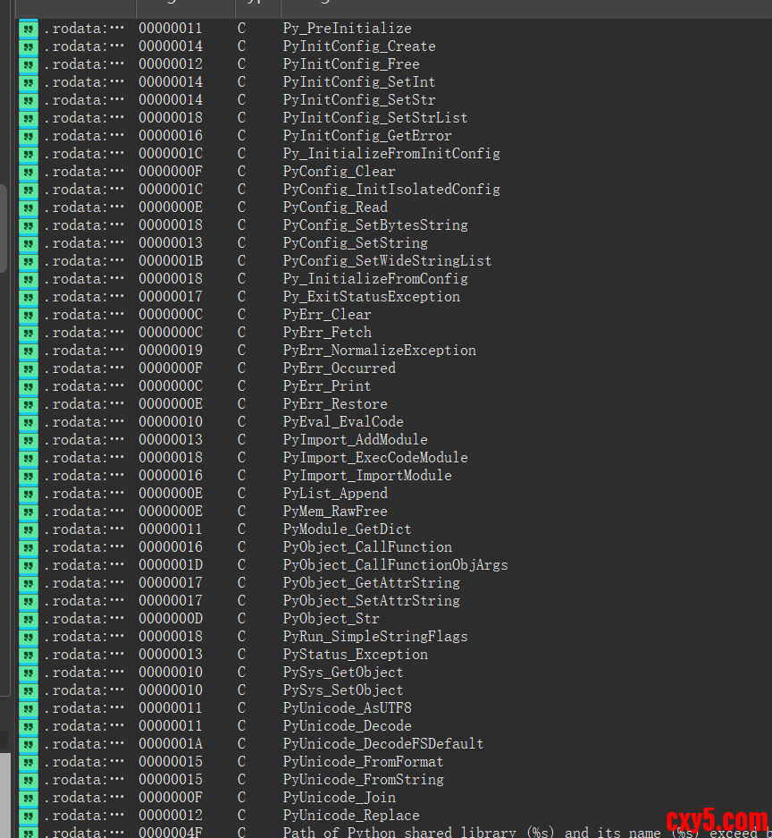Select the PyObject_CallFunction string

click(367, 547)
